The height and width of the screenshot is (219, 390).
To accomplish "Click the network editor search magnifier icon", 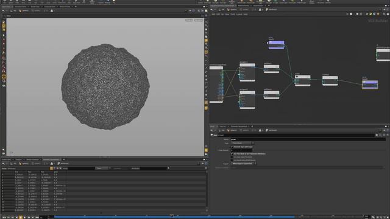I will 384,14.
